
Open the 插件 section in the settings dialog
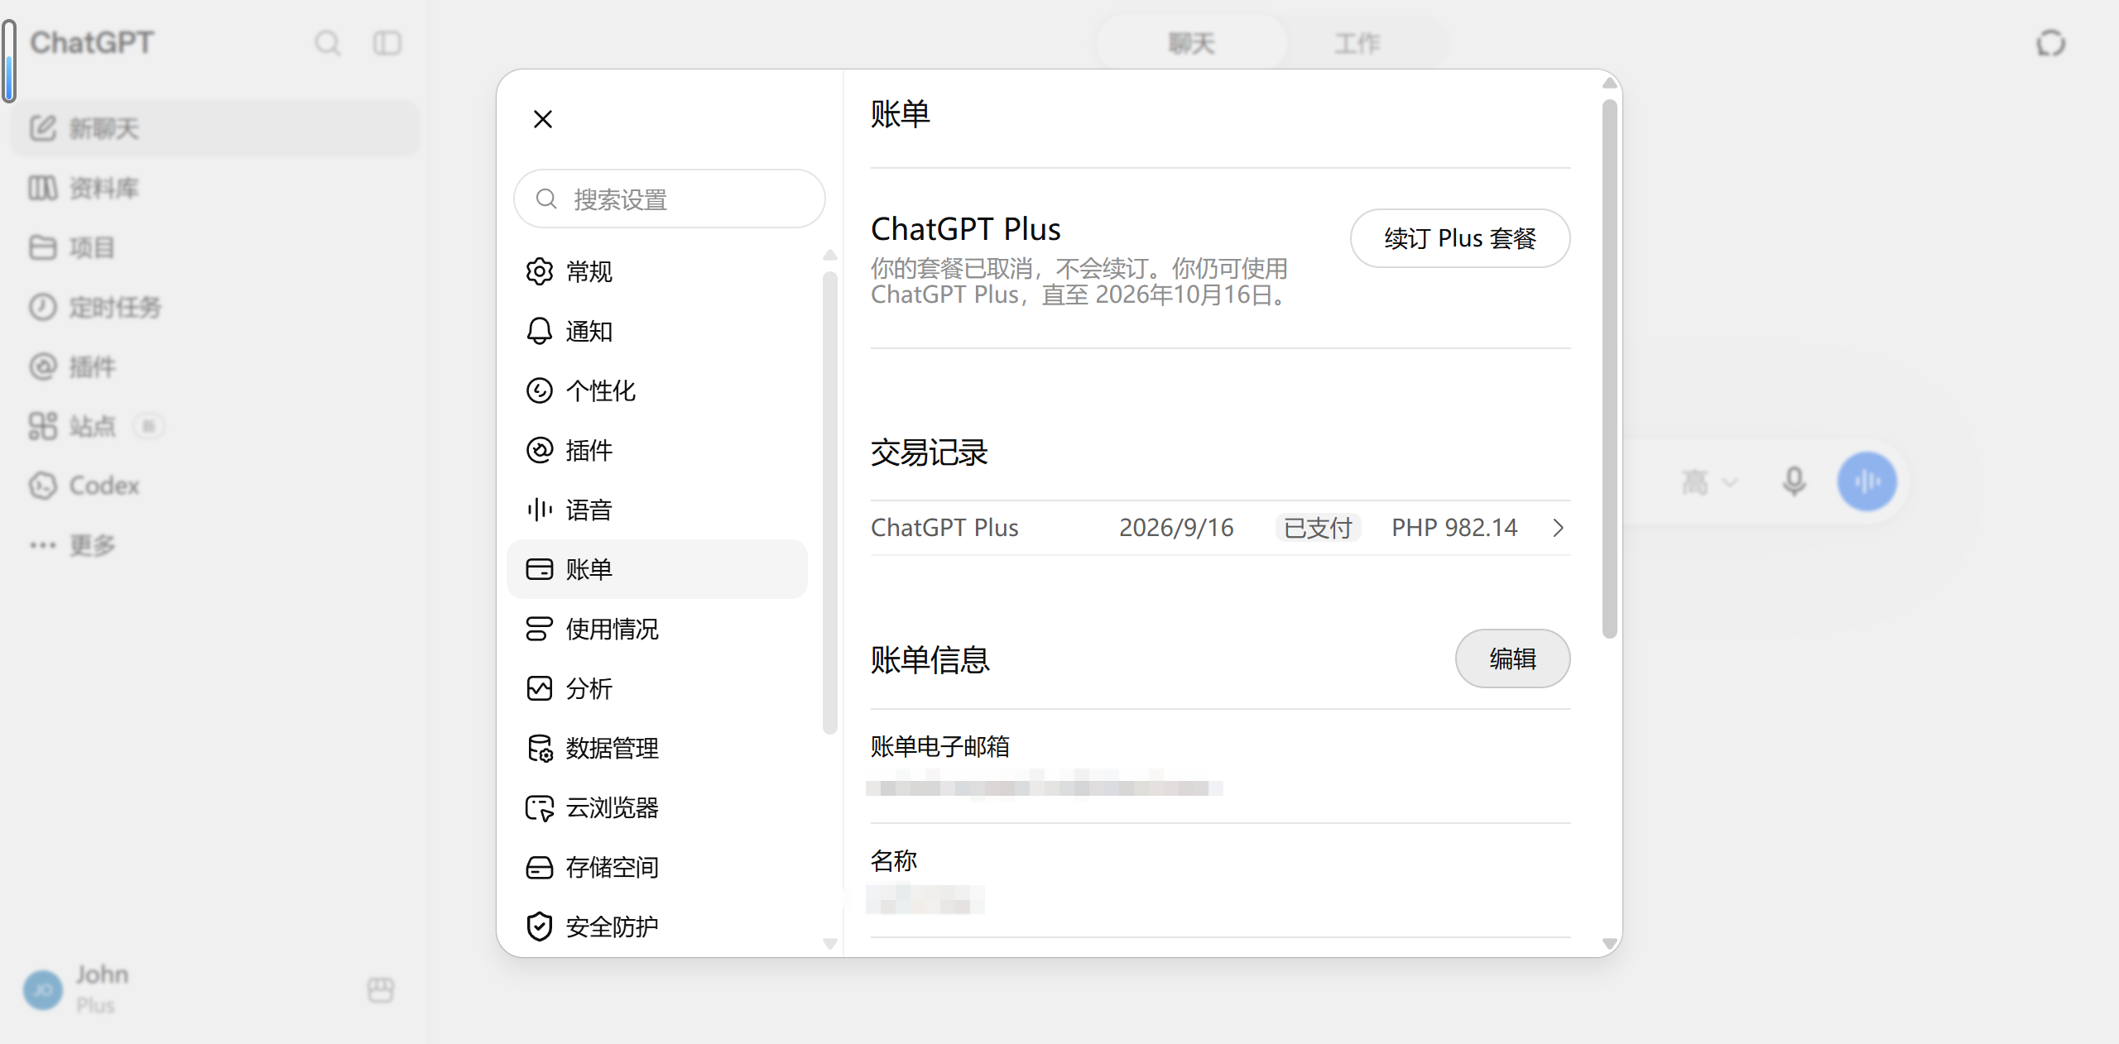click(657, 450)
